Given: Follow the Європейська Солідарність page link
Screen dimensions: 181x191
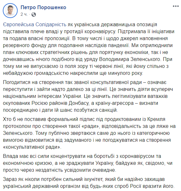Looking at the screenshot, I should pos(35,25).
